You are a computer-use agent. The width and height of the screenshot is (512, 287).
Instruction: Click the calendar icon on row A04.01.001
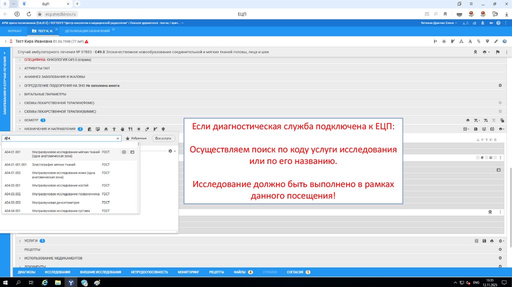[x=132, y=151]
